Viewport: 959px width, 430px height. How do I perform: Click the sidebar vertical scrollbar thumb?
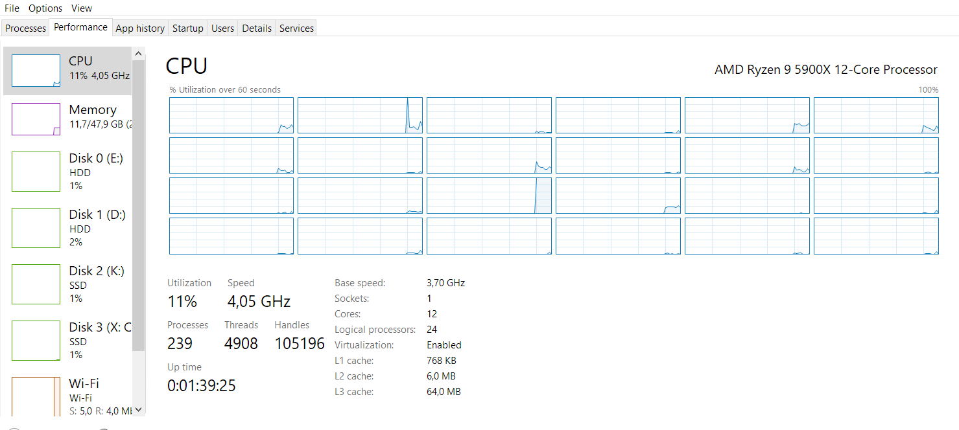click(x=139, y=205)
